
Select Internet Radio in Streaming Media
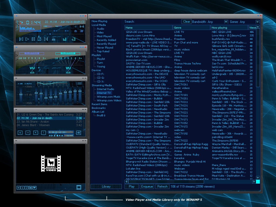point(105,89)
